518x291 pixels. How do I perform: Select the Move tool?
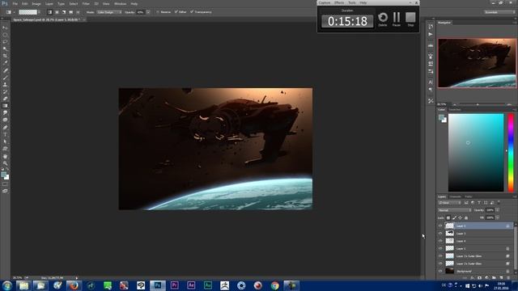[x=5, y=27]
